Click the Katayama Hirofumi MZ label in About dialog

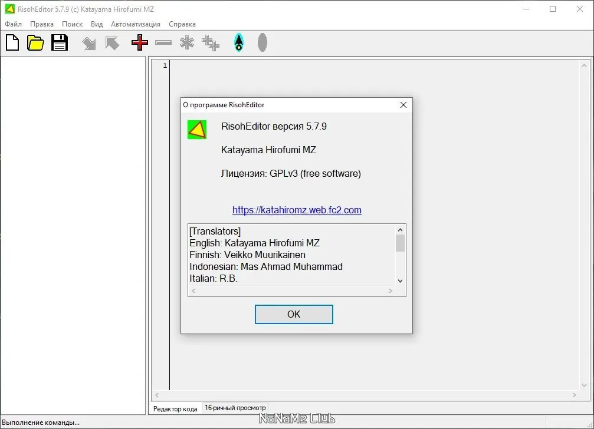(268, 150)
